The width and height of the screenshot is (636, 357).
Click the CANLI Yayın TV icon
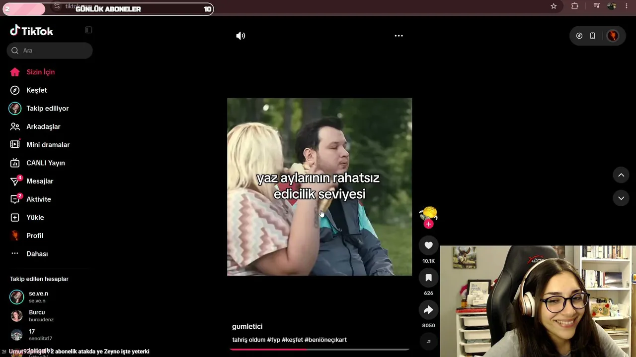(15, 163)
